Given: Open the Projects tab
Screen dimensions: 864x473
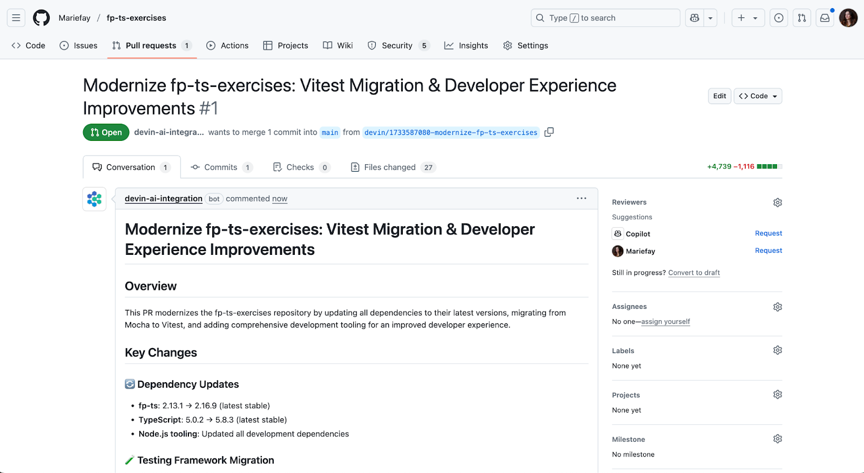Looking at the screenshot, I should [x=286, y=45].
